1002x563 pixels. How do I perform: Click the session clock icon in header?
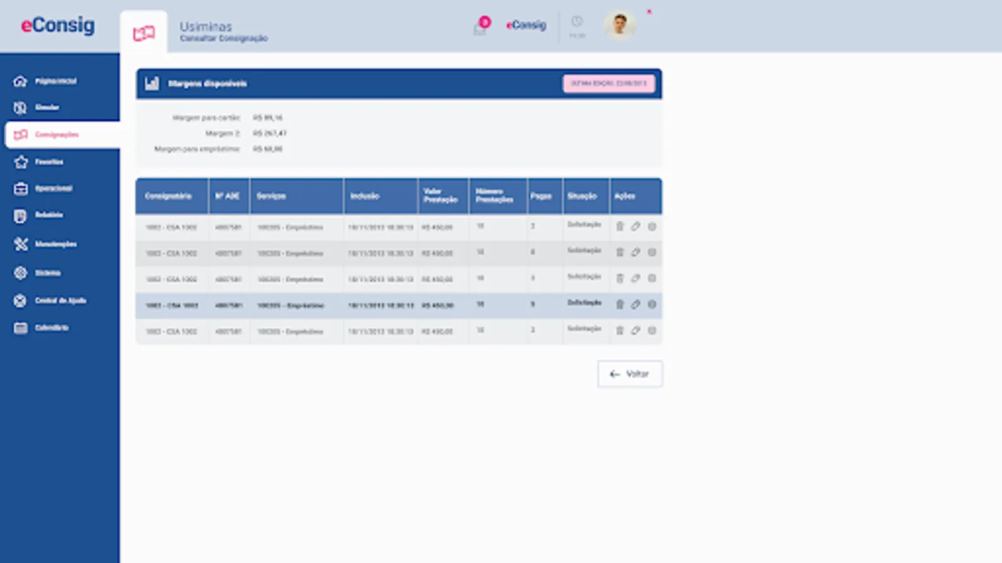(x=576, y=24)
